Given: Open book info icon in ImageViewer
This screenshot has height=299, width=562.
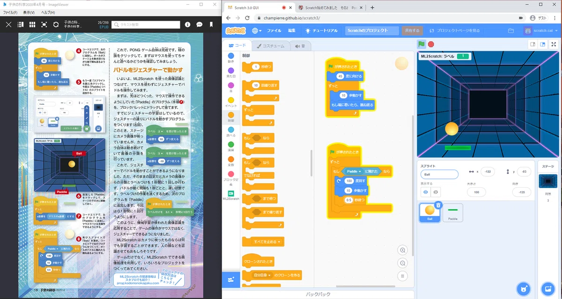Looking at the screenshot, I should (187, 24).
